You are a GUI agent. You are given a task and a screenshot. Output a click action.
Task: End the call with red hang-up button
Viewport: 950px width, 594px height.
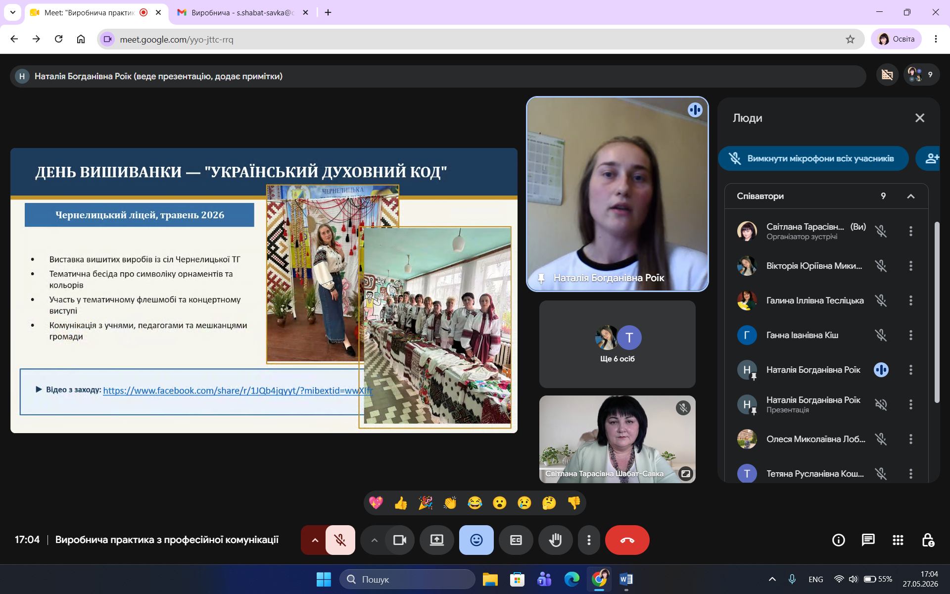tap(627, 540)
